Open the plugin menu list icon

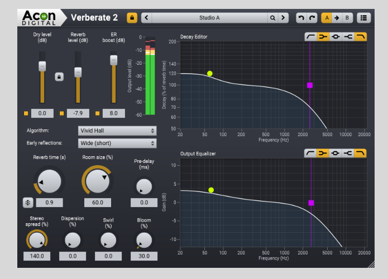tap(363, 18)
